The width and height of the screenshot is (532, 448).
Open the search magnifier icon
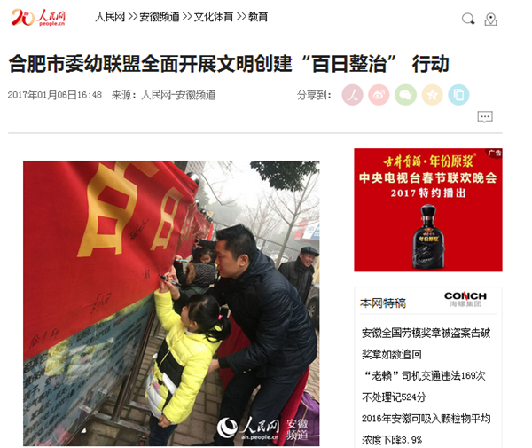[x=468, y=19]
